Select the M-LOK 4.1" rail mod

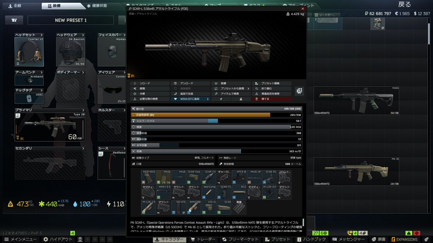click(x=270, y=192)
